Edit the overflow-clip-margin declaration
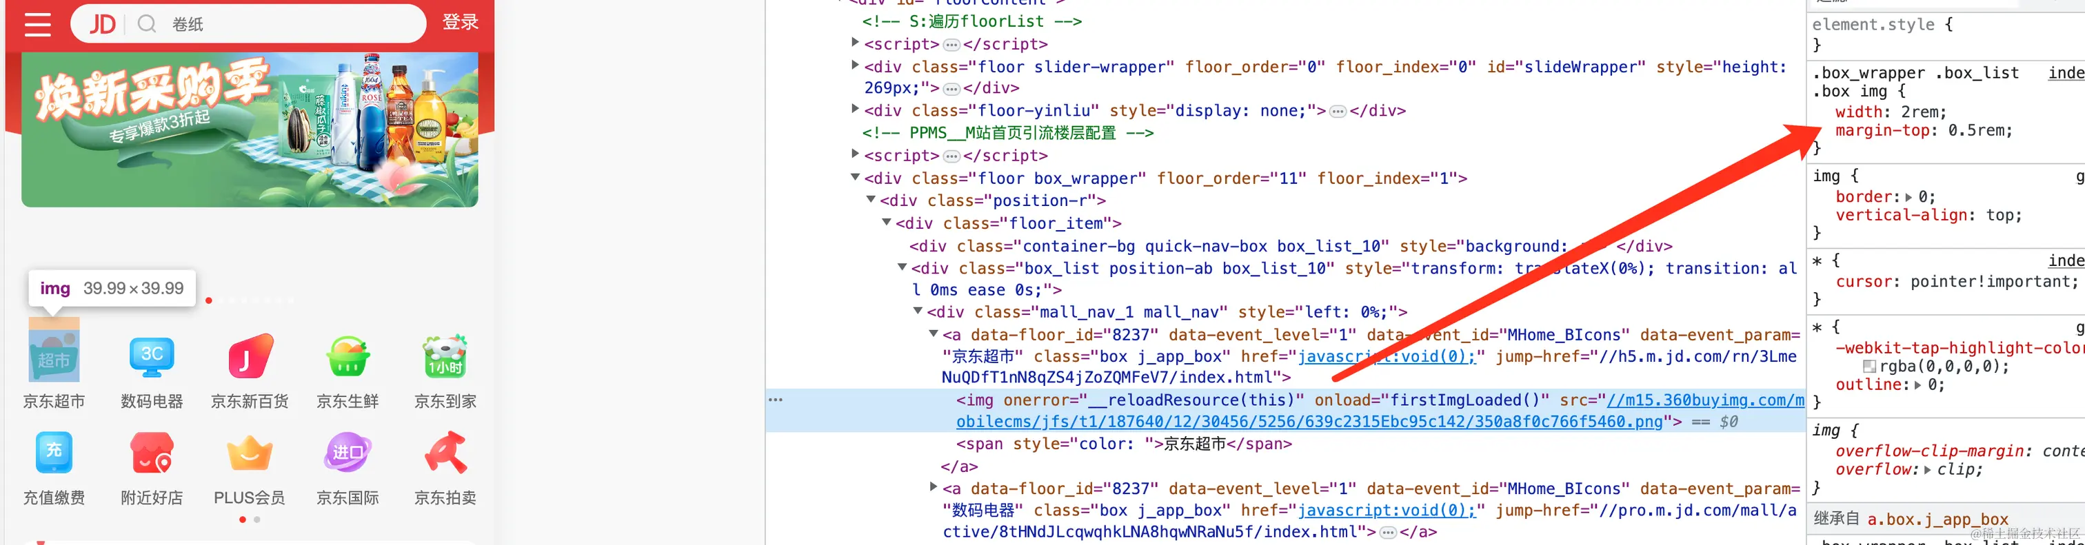 (x=1960, y=451)
